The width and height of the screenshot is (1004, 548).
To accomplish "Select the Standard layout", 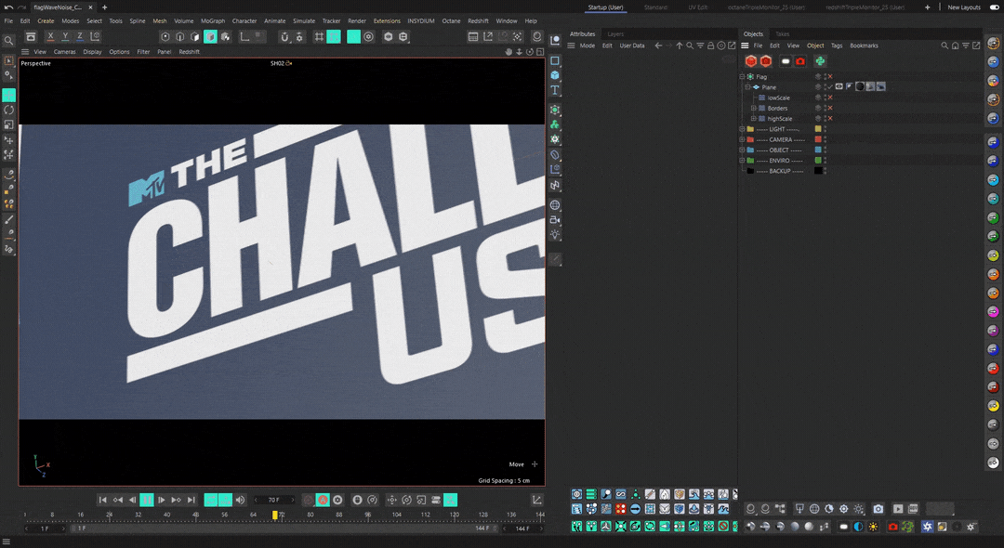I will [655, 7].
